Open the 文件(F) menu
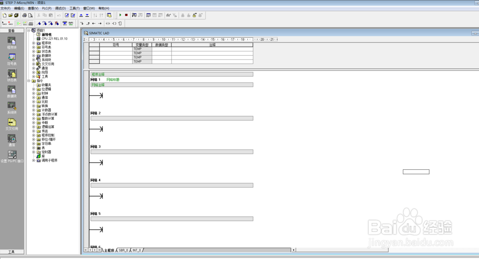This screenshot has width=479, height=259. coord(5,8)
